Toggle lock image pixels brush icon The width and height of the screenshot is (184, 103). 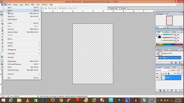[x=164, y=74]
